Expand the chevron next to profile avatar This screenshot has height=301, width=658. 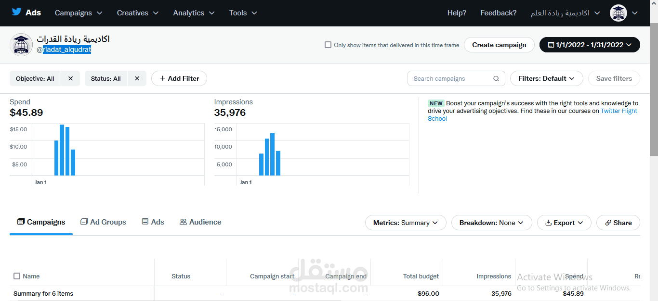pos(635,13)
